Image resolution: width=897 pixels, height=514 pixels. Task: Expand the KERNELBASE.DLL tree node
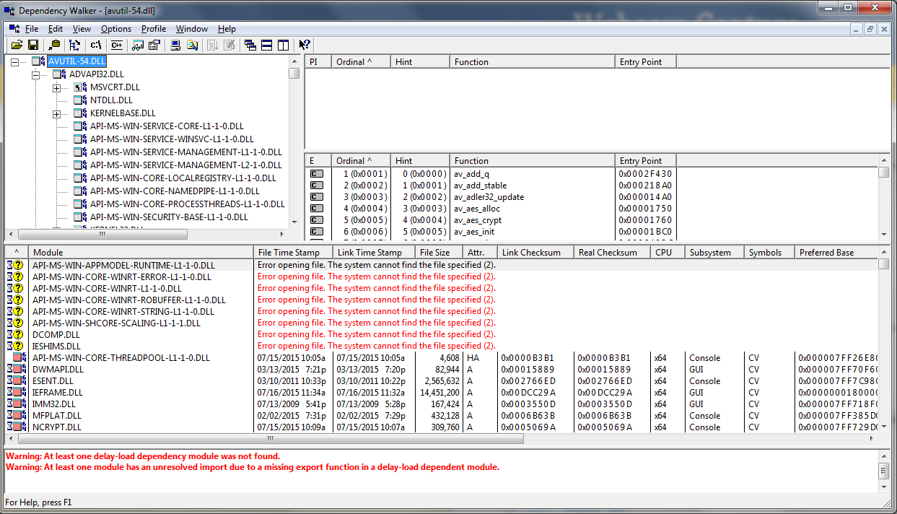[x=56, y=114]
